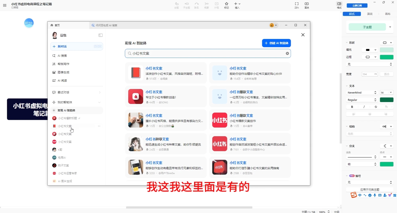This screenshot has width=397, height=213.
Task: Collapse the 文本 text section
Action: tap(347, 86)
